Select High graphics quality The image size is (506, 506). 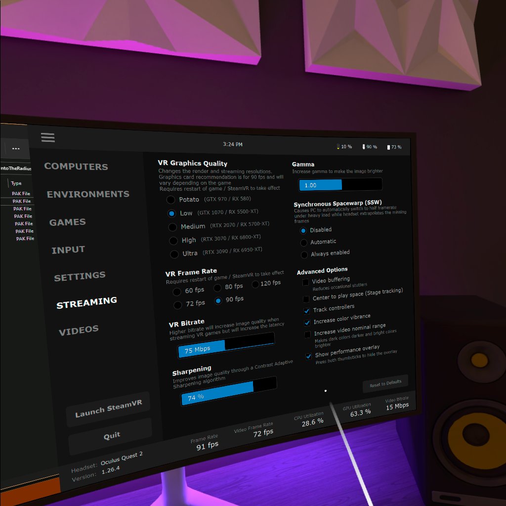(173, 241)
